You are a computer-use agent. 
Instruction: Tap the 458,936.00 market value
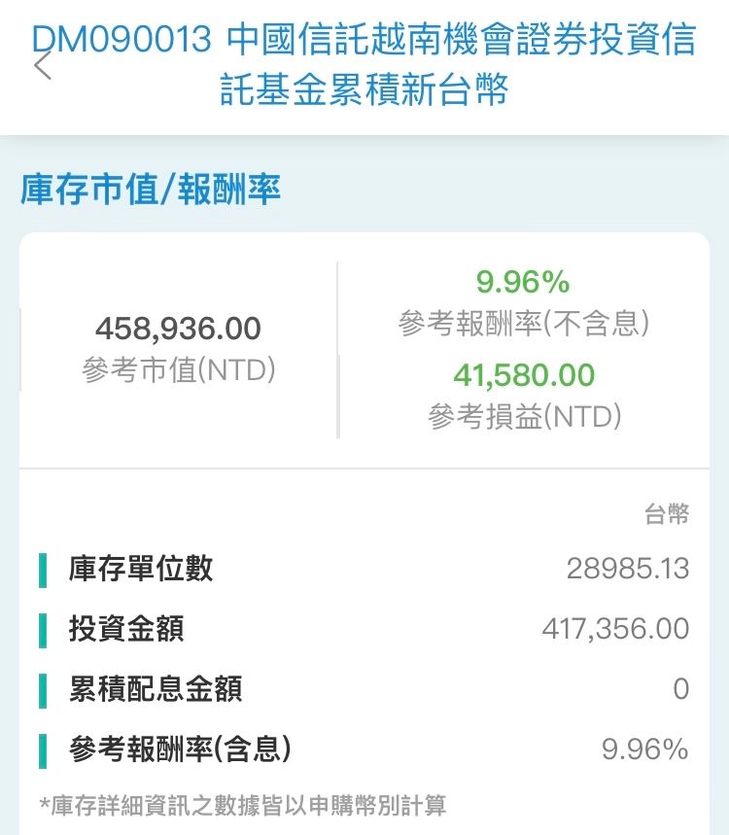[x=178, y=329]
